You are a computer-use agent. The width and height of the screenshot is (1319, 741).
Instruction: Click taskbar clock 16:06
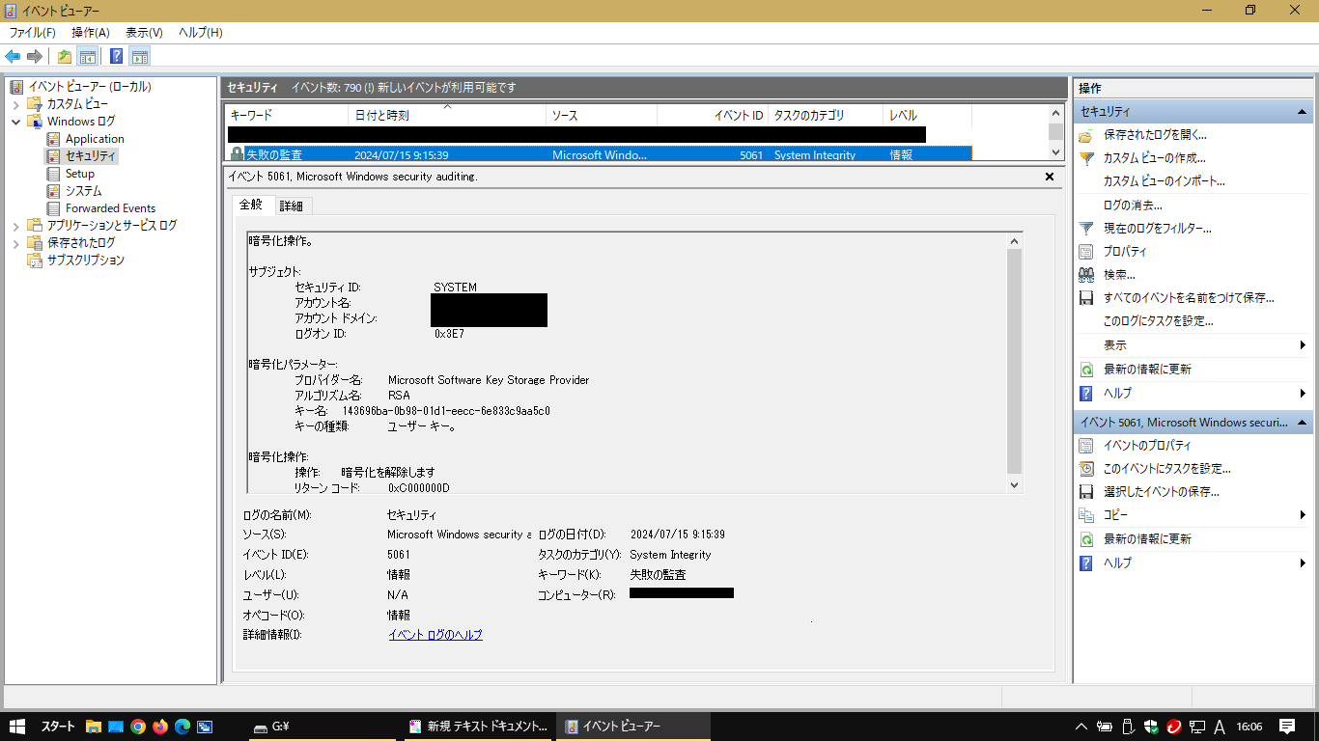pos(1249,727)
